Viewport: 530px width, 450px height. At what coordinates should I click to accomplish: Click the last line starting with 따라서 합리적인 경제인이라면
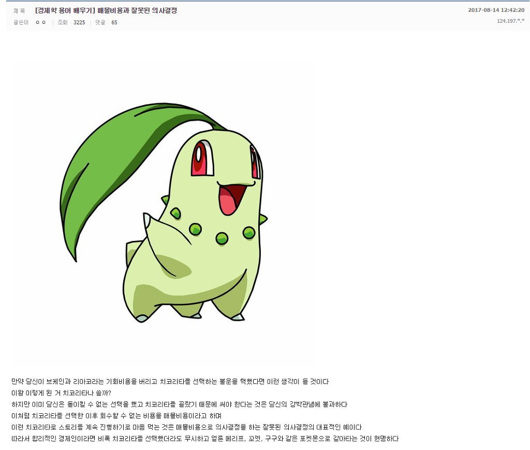(x=205, y=439)
